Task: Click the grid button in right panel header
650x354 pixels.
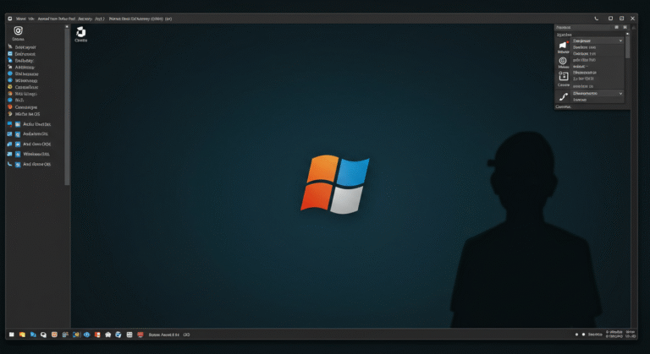Action: click(616, 27)
